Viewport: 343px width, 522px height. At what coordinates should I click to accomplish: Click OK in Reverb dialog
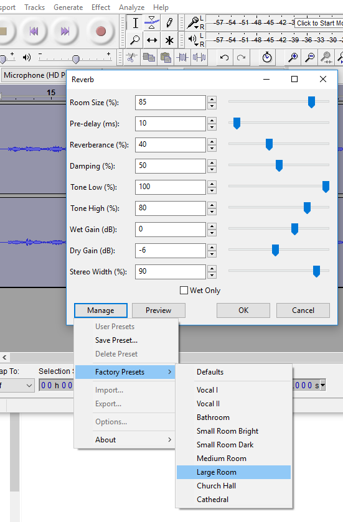pyautogui.click(x=243, y=310)
